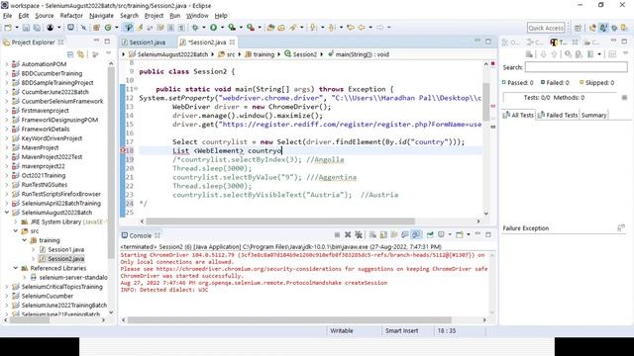Switch to the Session1.java editor tab
Image resolution: width=634 pixels, height=356 pixels.
(x=148, y=42)
